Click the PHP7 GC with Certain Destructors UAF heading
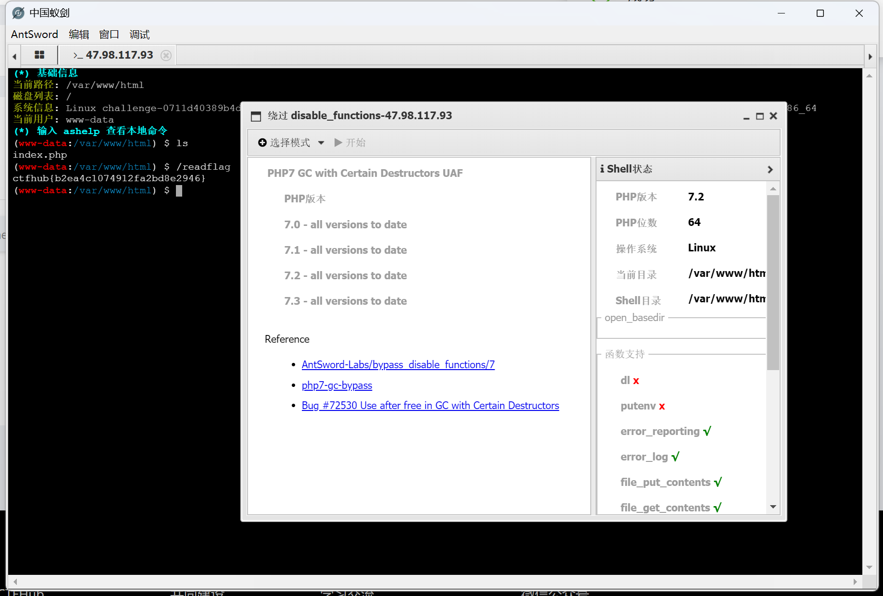Viewport: 883px width, 596px height. tap(365, 173)
